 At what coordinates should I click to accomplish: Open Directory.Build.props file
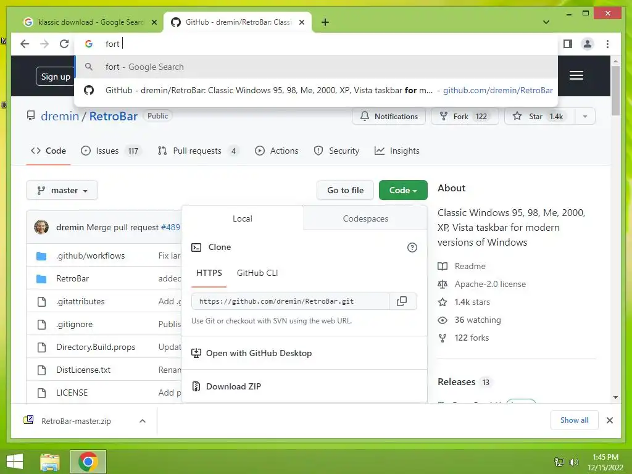96,347
